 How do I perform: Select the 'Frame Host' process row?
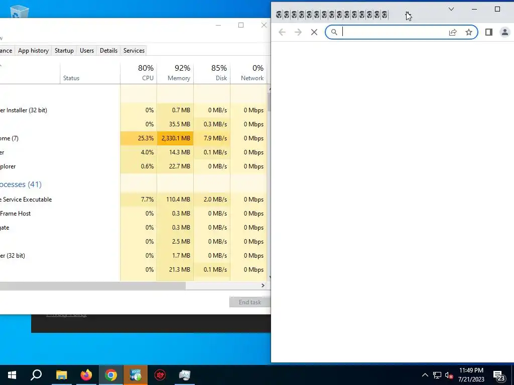click(134, 214)
